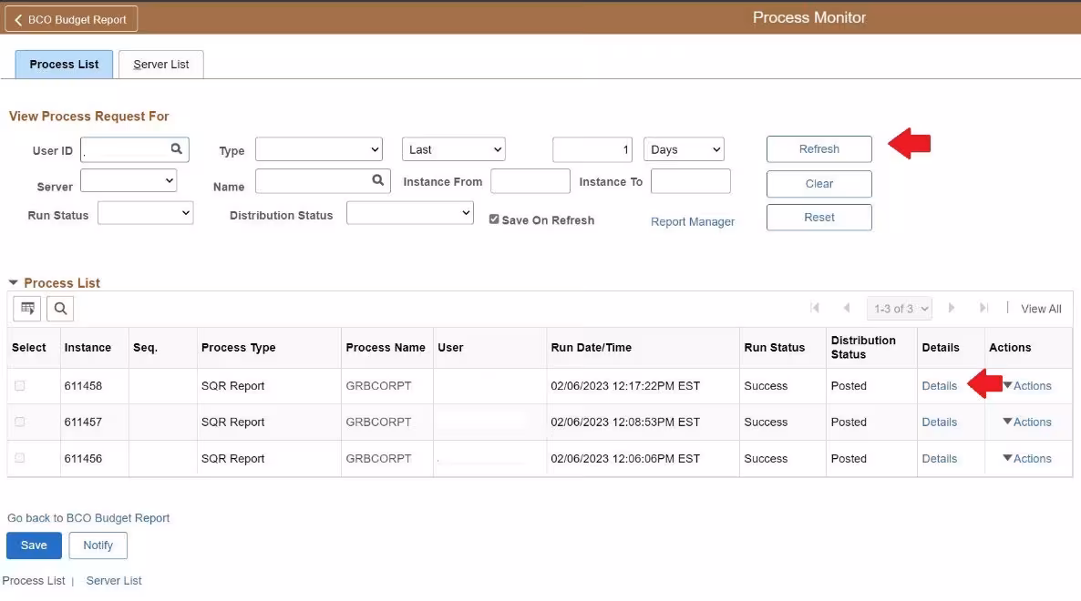
Task: Sort by Distribution Status column header
Action: coord(863,348)
